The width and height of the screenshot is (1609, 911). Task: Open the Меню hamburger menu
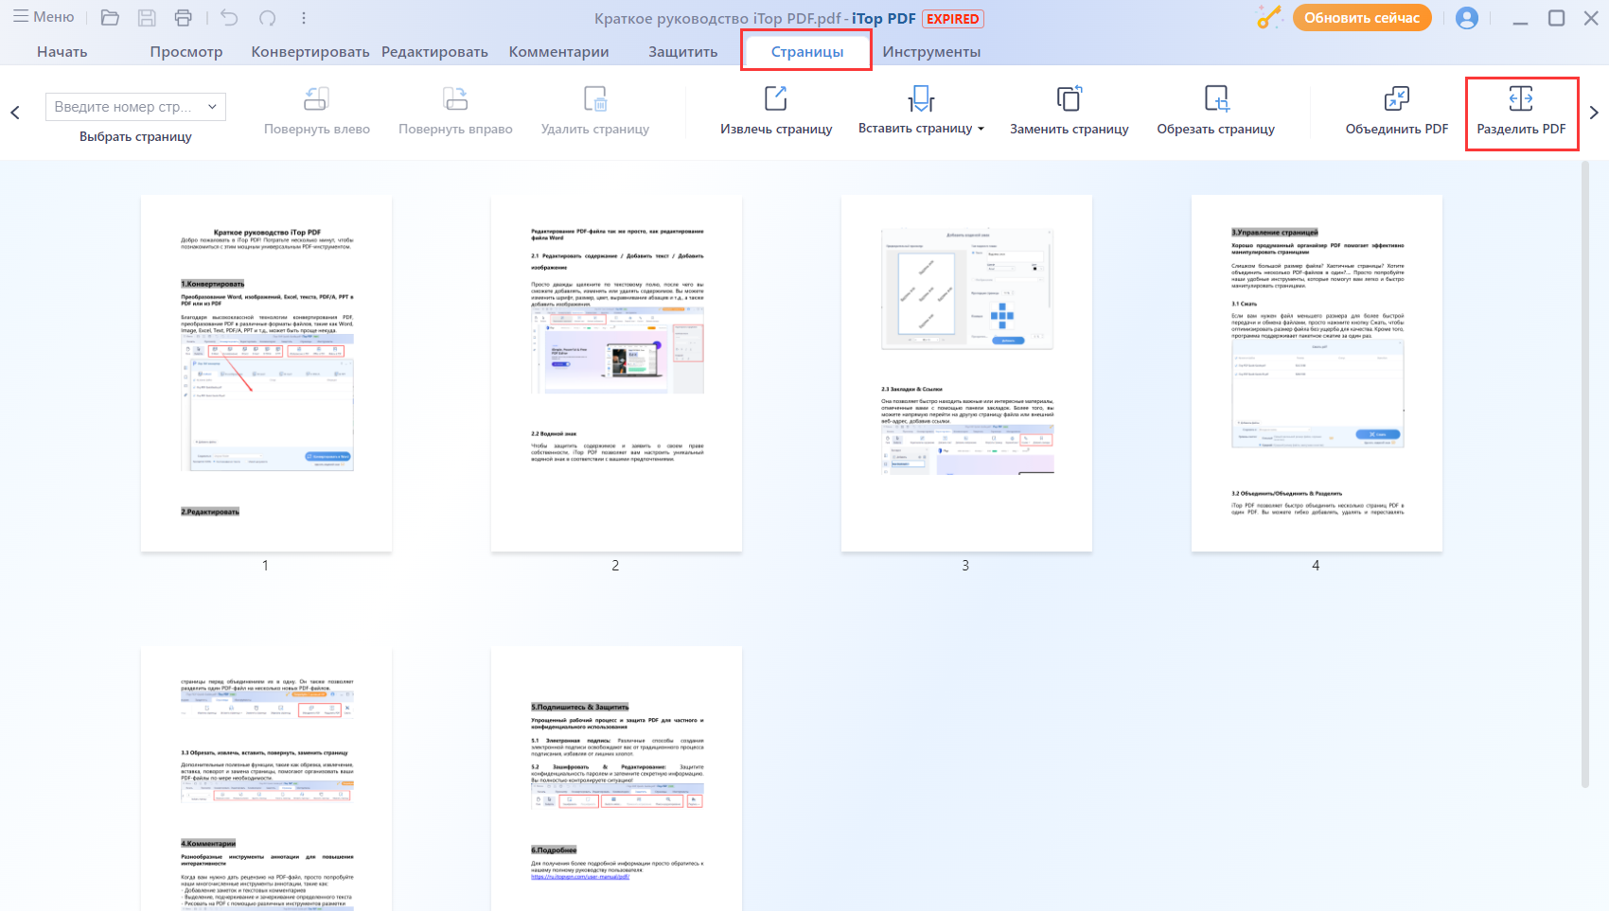coord(44,17)
